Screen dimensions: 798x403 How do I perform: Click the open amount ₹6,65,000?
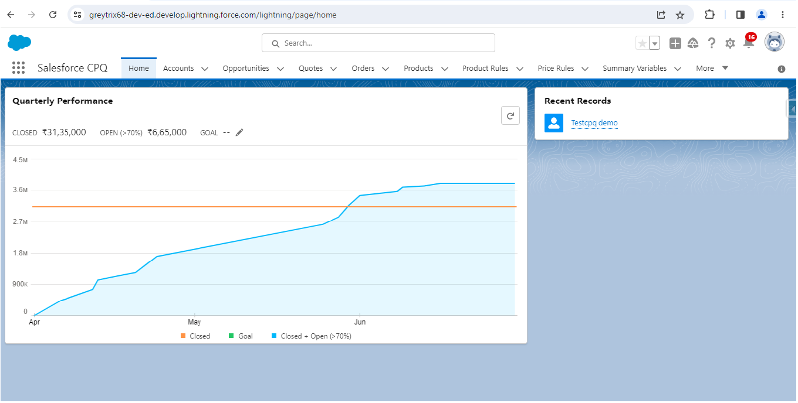click(167, 132)
